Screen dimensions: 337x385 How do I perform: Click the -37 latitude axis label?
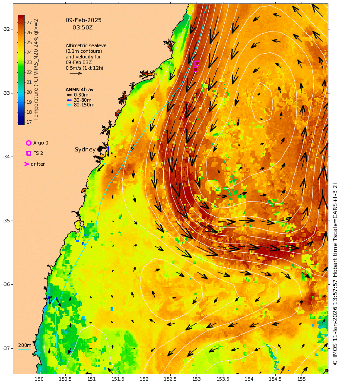[x=6, y=348]
